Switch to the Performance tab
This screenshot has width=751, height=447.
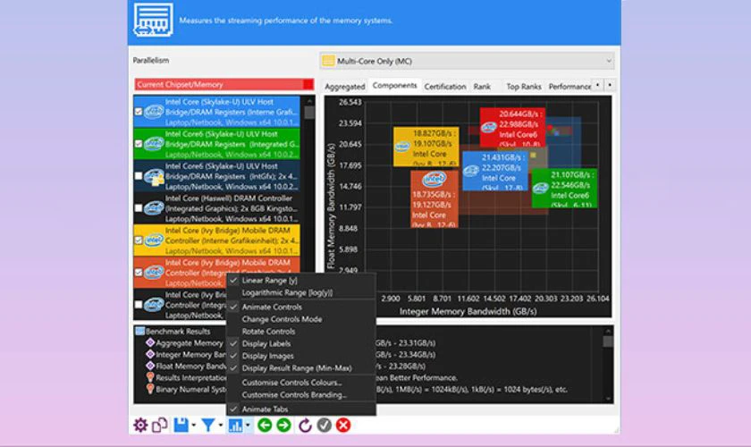coord(570,86)
